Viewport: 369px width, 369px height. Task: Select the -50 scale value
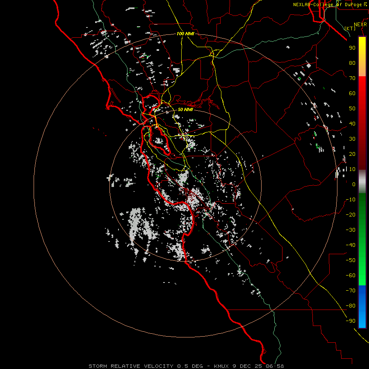point(351,260)
